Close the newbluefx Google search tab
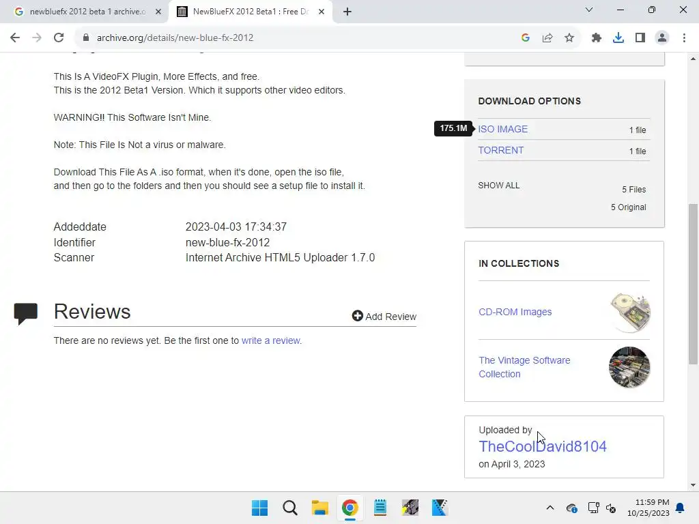The image size is (699, 524). (158, 12)
